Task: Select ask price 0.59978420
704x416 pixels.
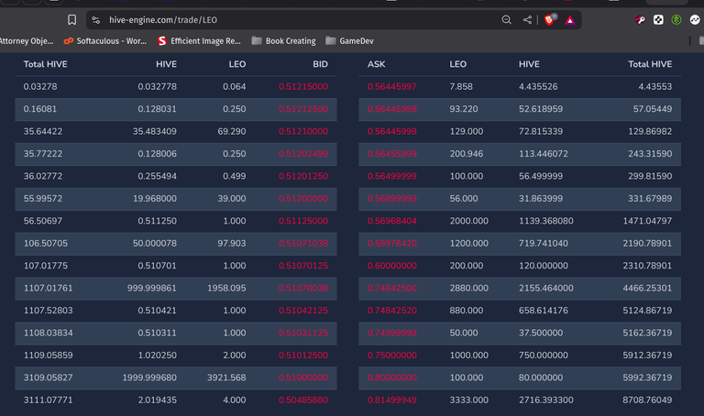Action: point(392,243)
